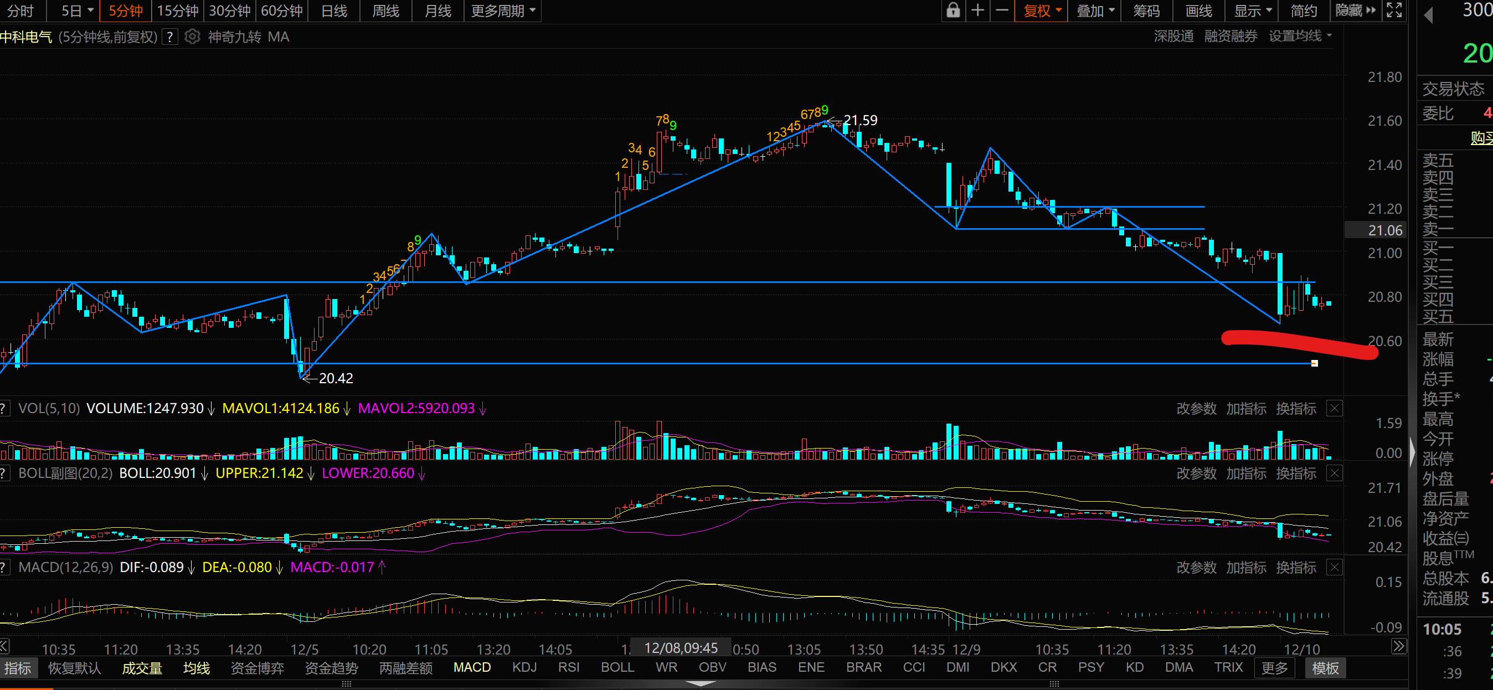
Task: Collapse right panel with left arrow
Action: [1429, 15]
